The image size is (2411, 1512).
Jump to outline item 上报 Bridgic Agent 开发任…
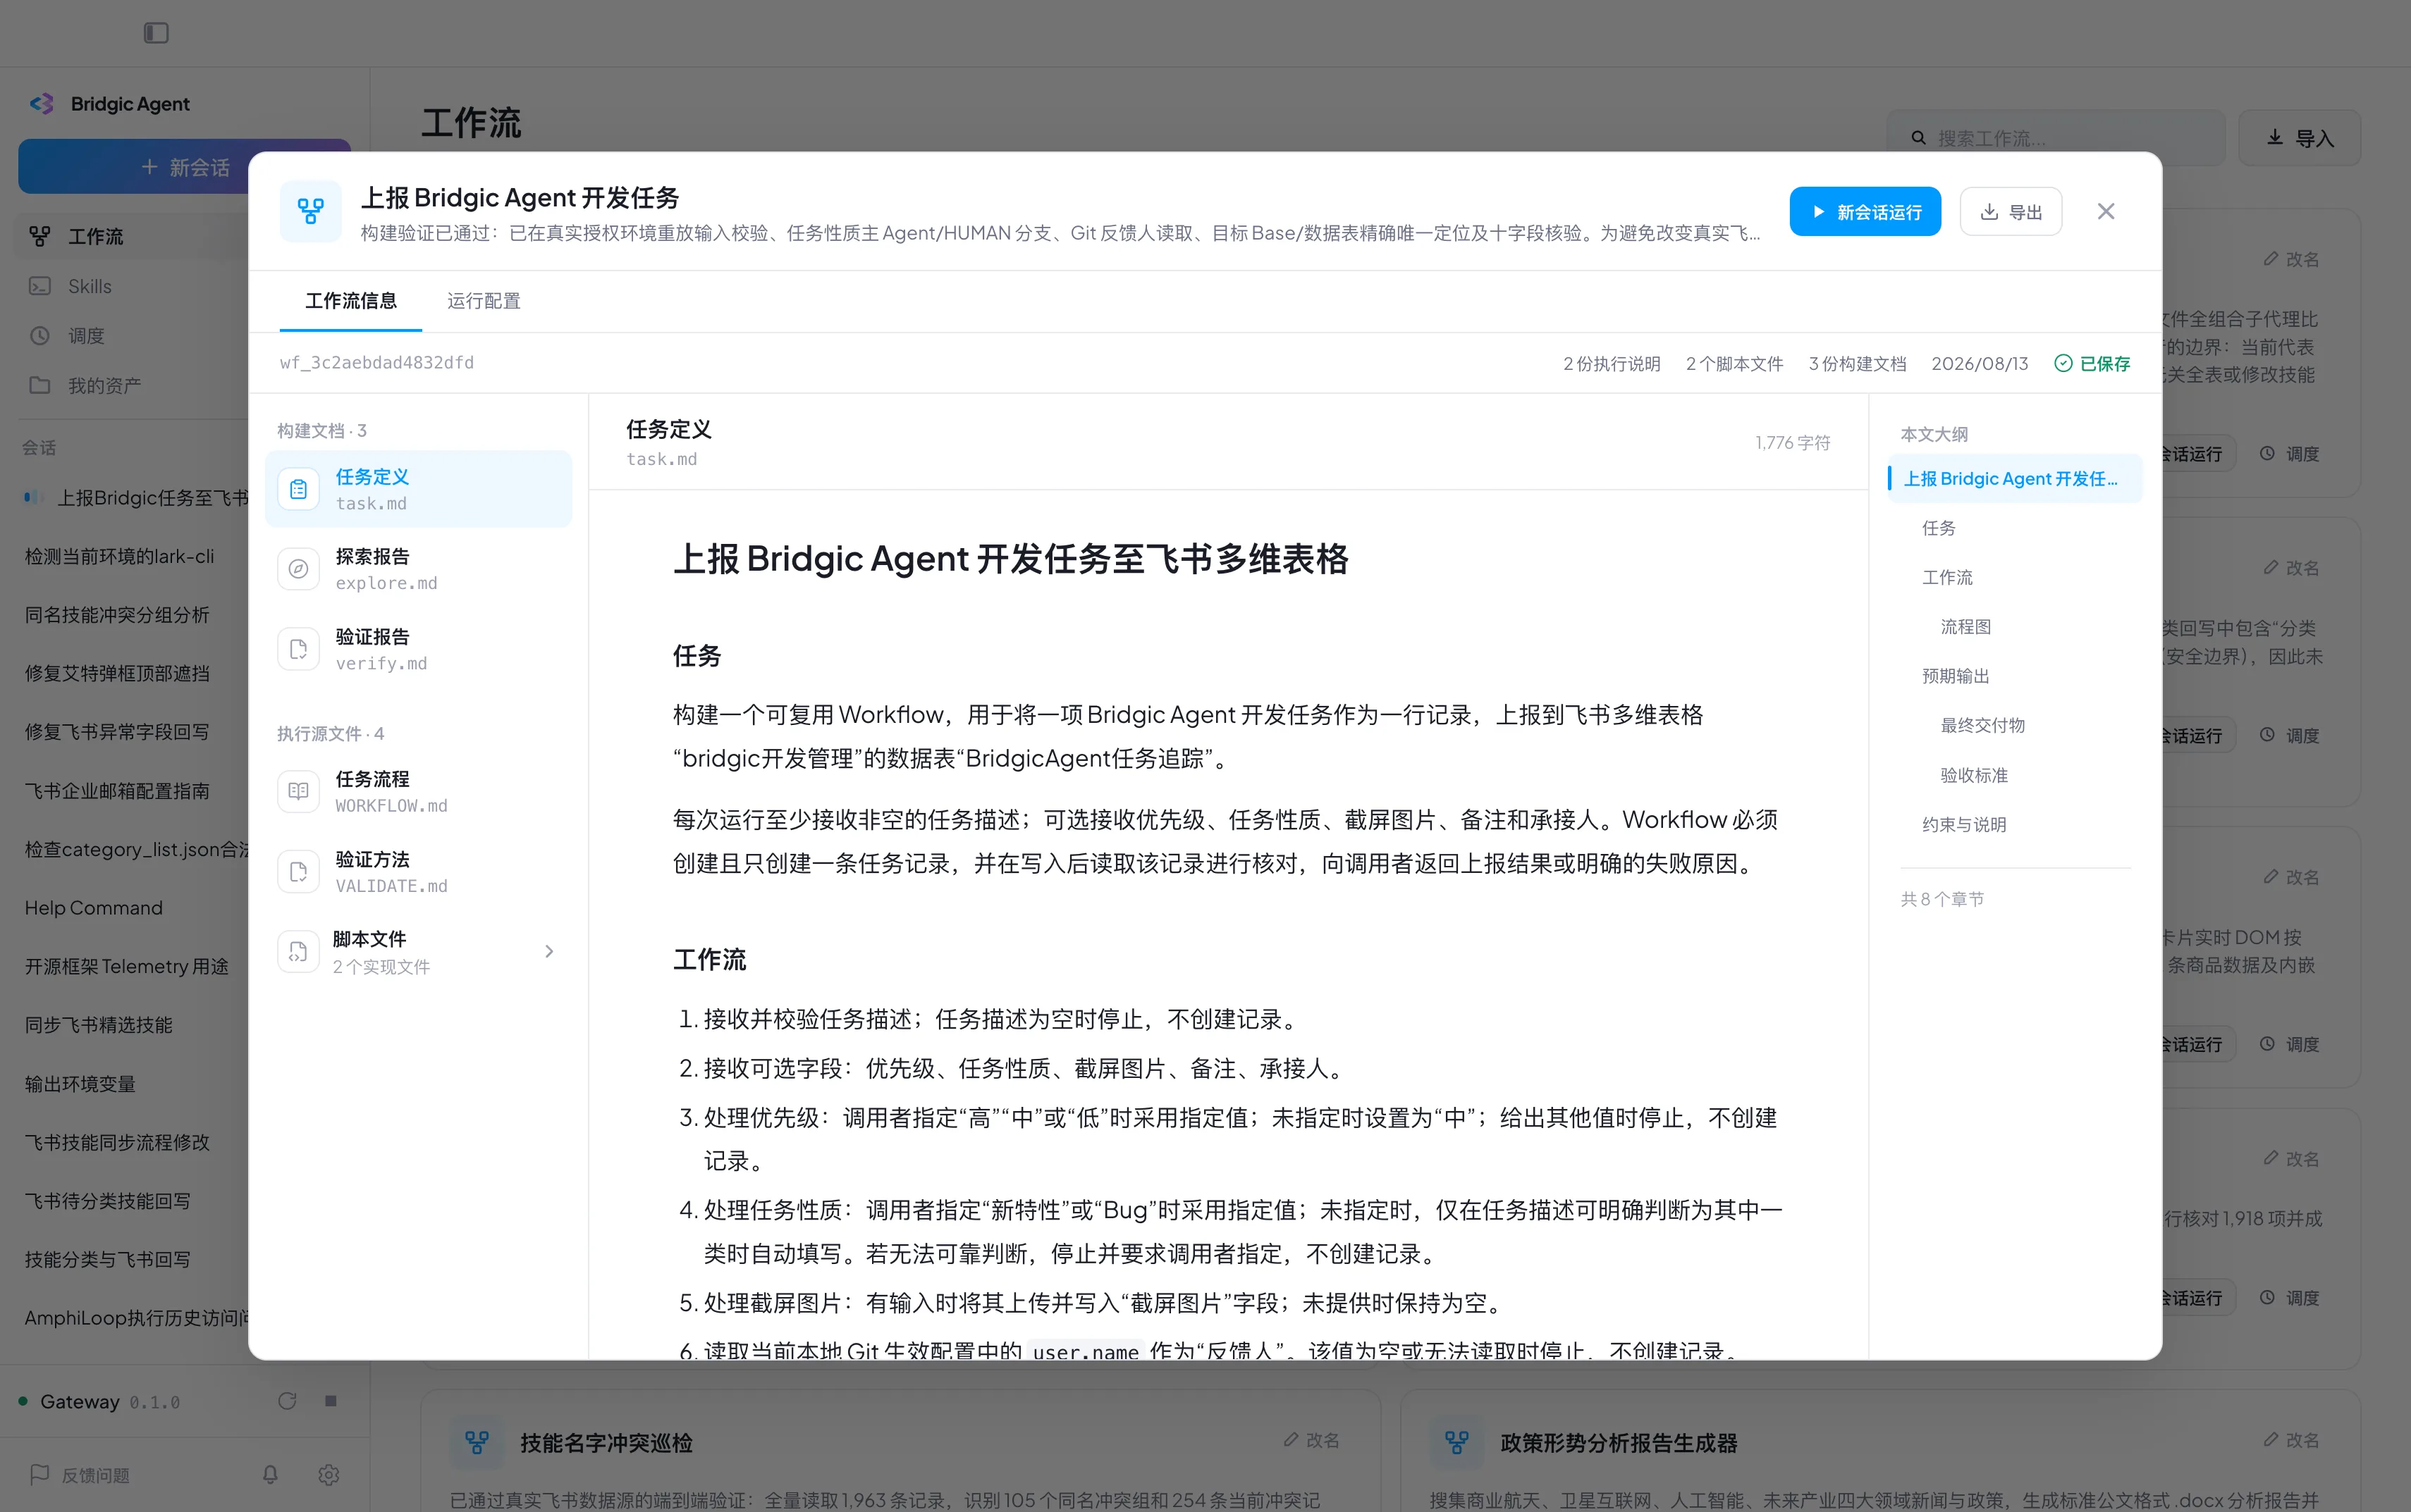click(x=2015, y=479)
